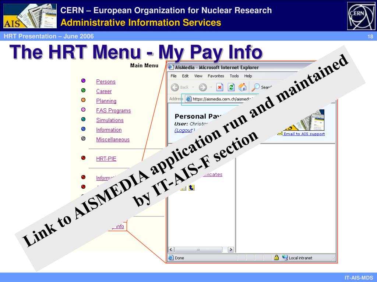The height and width of the screenshot is (282, 377).
Task: Open the FAS Programs link
Action: (x=113, y=111)
